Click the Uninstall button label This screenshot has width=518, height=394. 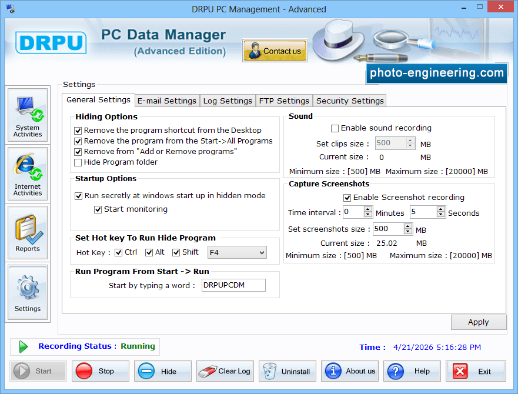click(296, 372)
